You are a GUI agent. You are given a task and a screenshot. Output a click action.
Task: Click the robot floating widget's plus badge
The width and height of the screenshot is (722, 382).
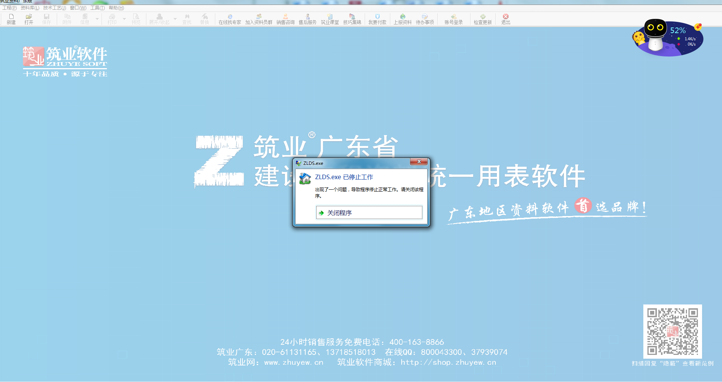(x=698, y=27)
